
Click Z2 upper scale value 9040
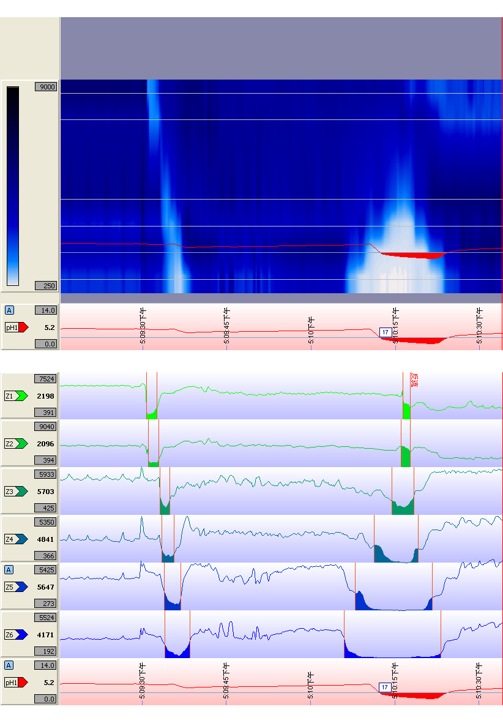point(46,427)
